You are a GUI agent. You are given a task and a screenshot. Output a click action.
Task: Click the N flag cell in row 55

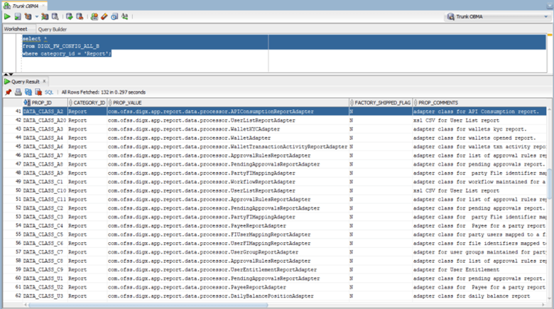381,234
